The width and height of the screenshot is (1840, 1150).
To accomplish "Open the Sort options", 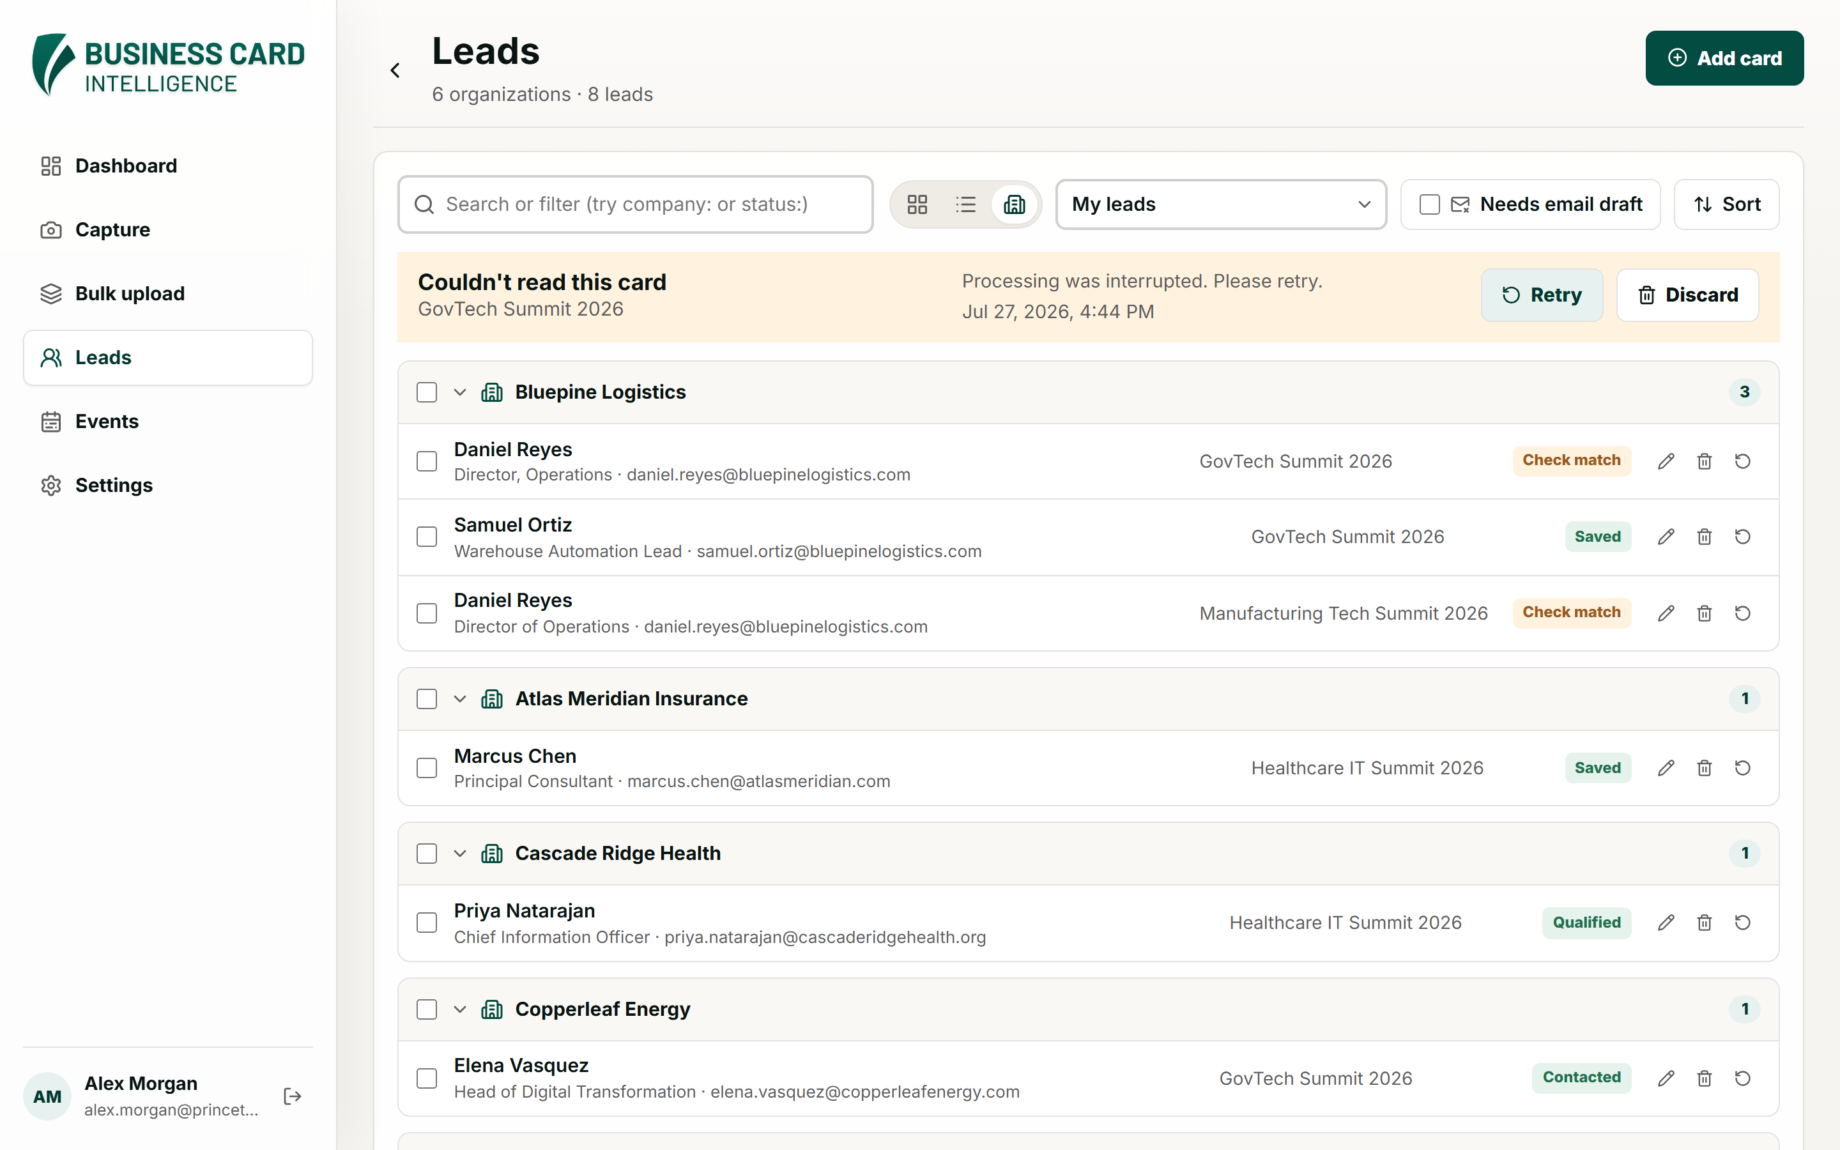I will (x=1727, y=204).
